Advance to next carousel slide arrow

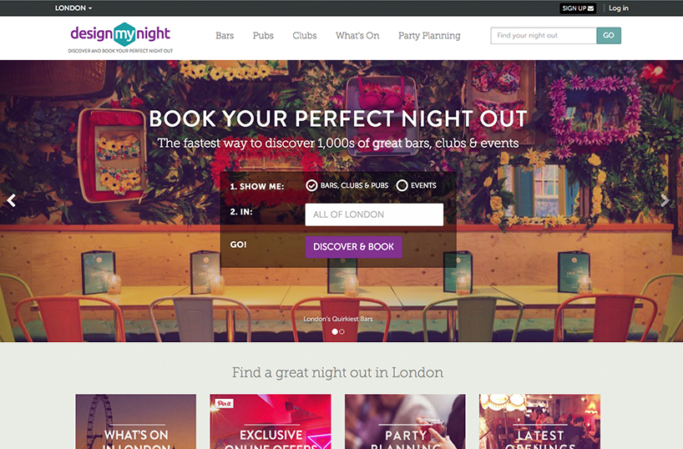tap(665, 200)
